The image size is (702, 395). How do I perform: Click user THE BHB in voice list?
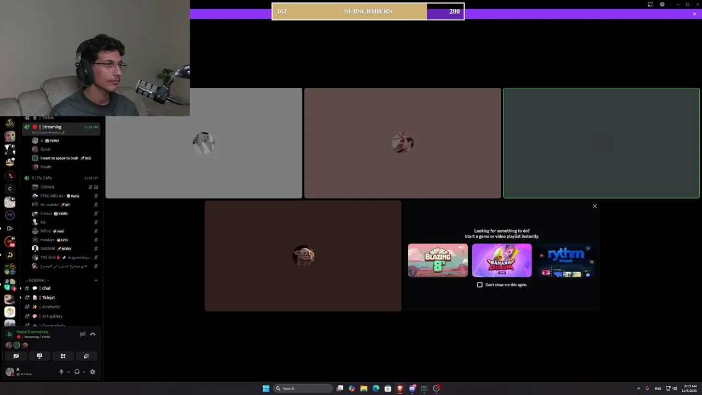65,257
